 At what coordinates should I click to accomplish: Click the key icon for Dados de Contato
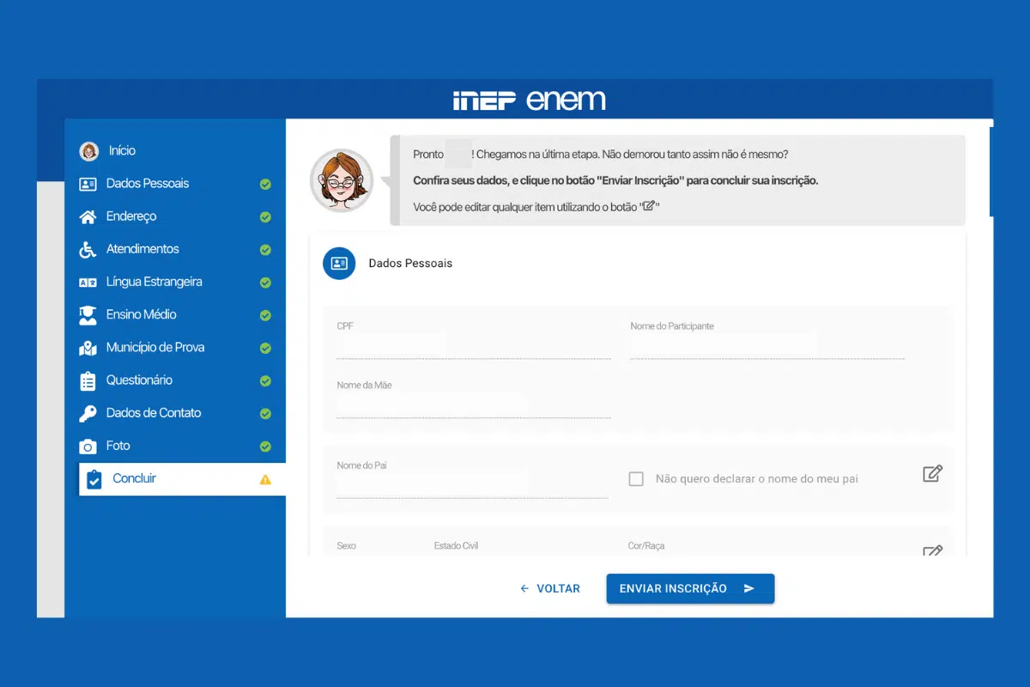(x=88, y=413)
